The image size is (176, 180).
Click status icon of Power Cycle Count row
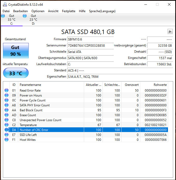click(6, 100)
